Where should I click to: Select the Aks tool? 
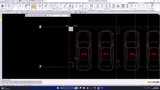point(20,7)
